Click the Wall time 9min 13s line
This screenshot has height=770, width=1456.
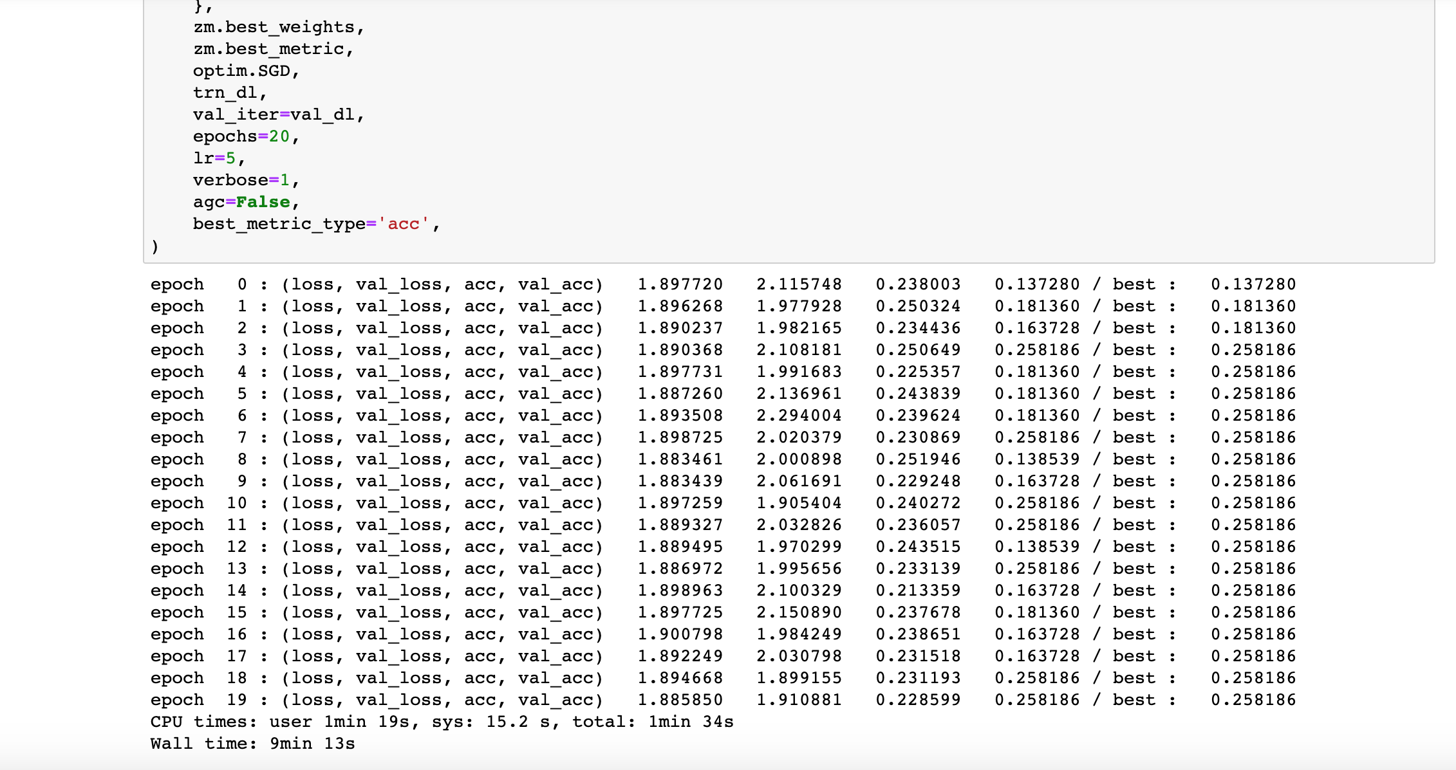point(252,744)
